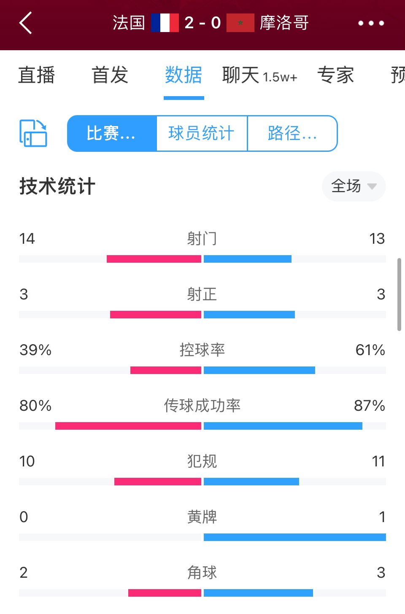Click the 全场 dropdown arrow

point(372,186)
